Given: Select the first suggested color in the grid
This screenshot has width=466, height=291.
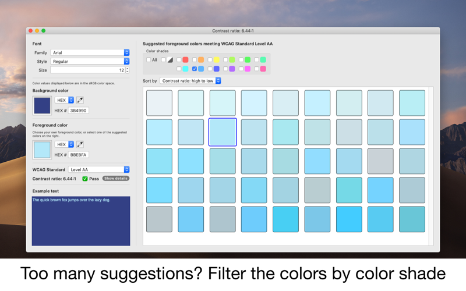Looking at the screenshot, I should pyautogui.click(x=159, y=102).
